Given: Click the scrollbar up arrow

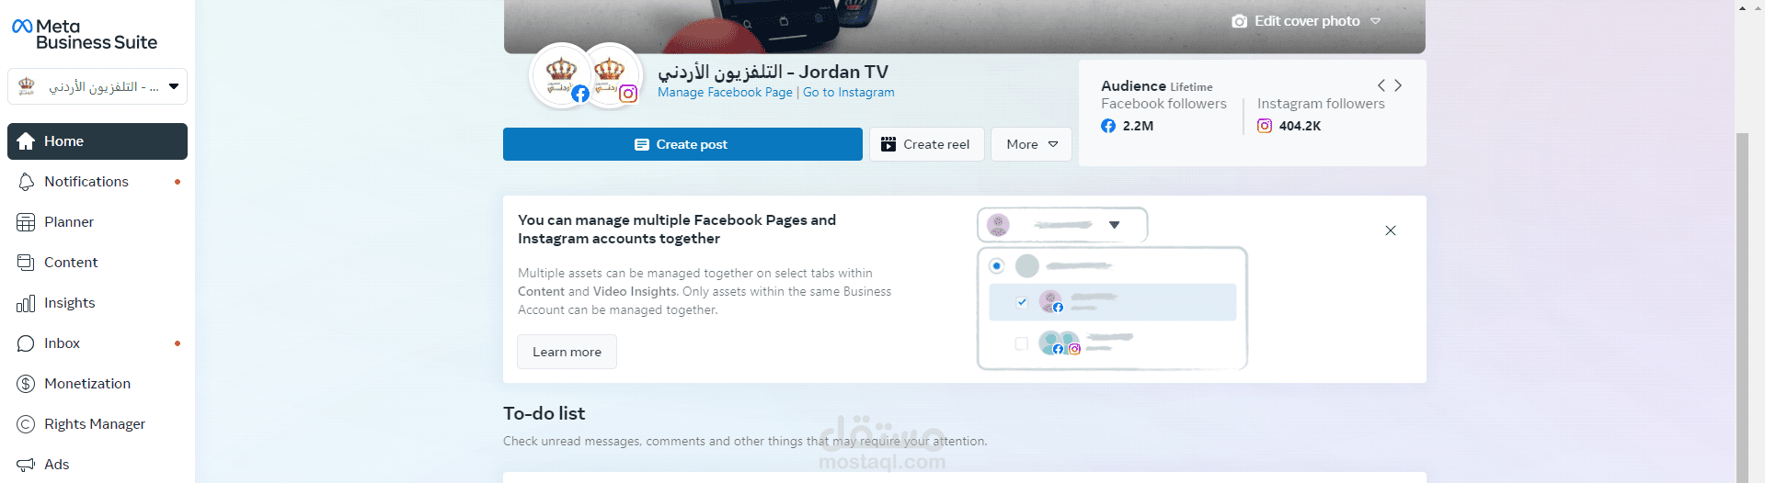Looking at the screenshot, I should (x=1742, y=7).
